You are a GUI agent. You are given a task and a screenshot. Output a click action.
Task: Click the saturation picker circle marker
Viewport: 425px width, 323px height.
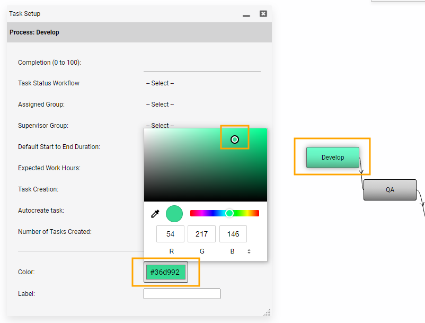[x=235, y=139]
